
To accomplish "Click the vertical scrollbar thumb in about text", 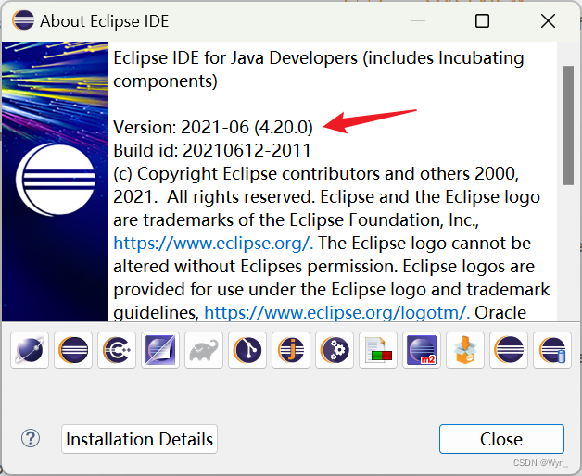I will [x=568, y=125].
